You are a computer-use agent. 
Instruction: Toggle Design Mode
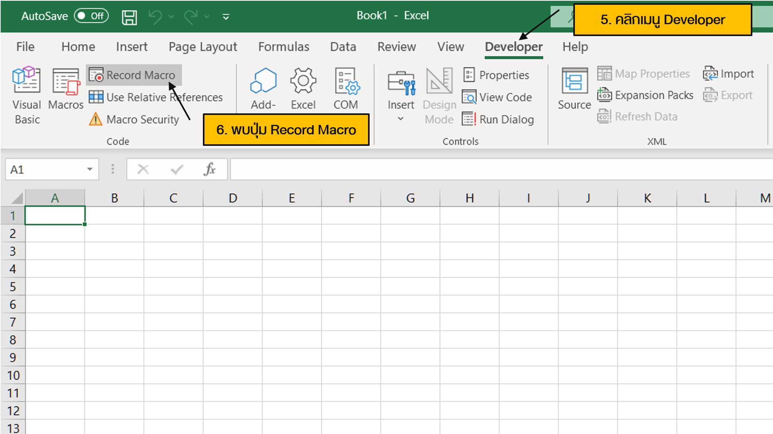(440, 96)
